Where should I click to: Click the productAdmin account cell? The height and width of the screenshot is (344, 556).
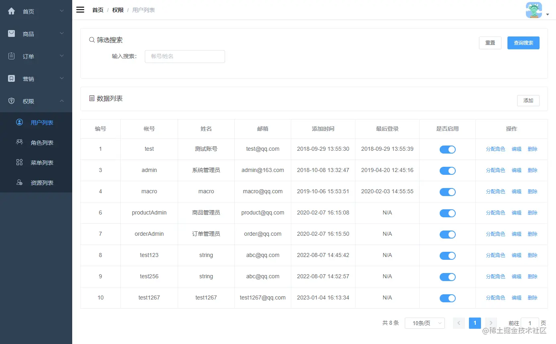149,212
